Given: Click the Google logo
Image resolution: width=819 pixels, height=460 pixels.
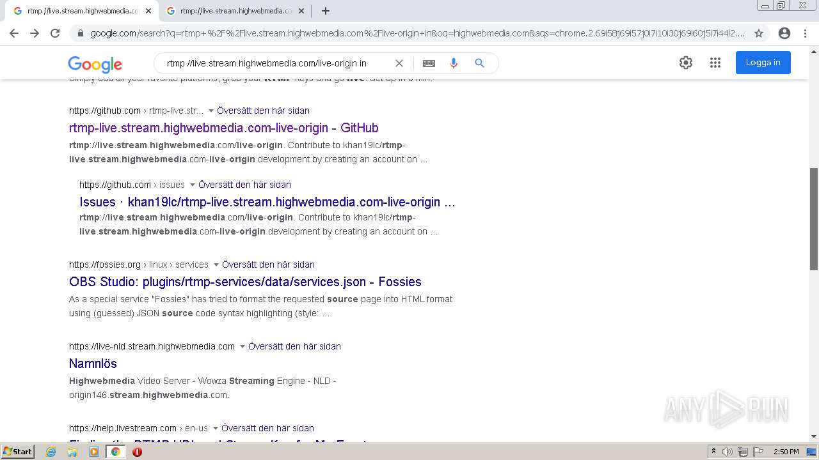Looking at the screenshot, I should click(95, 64).
